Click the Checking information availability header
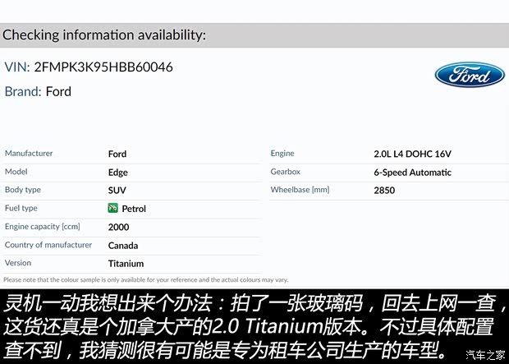 [x=103, y=35]
